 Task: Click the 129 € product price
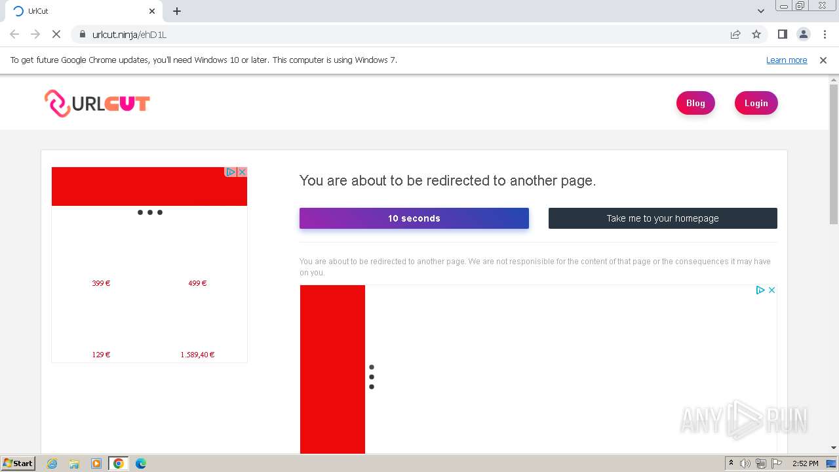tap(101, 355)
